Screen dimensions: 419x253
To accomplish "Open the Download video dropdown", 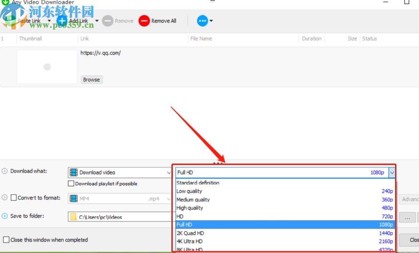I will point(120,173).
